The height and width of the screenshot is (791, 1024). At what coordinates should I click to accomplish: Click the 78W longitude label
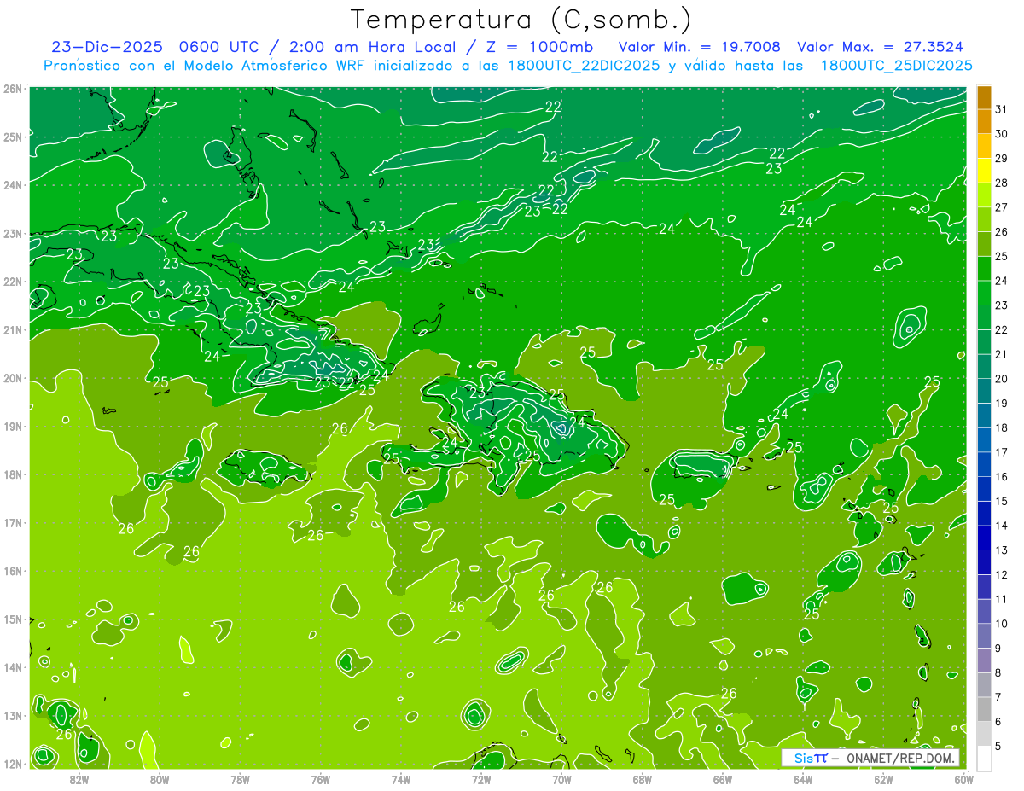pyautogui.click(x=240, y=779)
